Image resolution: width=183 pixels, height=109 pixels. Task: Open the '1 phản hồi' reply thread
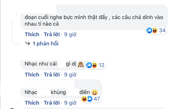[x=45, y=44]
